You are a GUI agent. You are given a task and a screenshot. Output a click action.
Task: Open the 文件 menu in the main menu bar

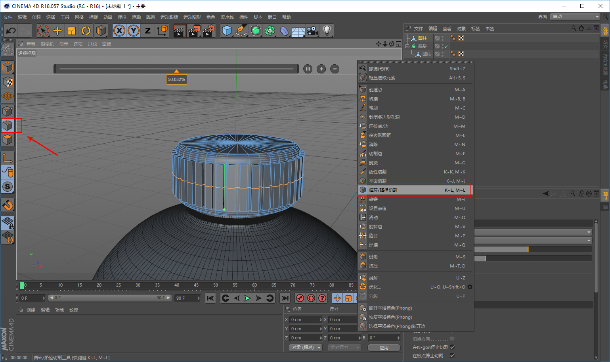pos(8,17)
